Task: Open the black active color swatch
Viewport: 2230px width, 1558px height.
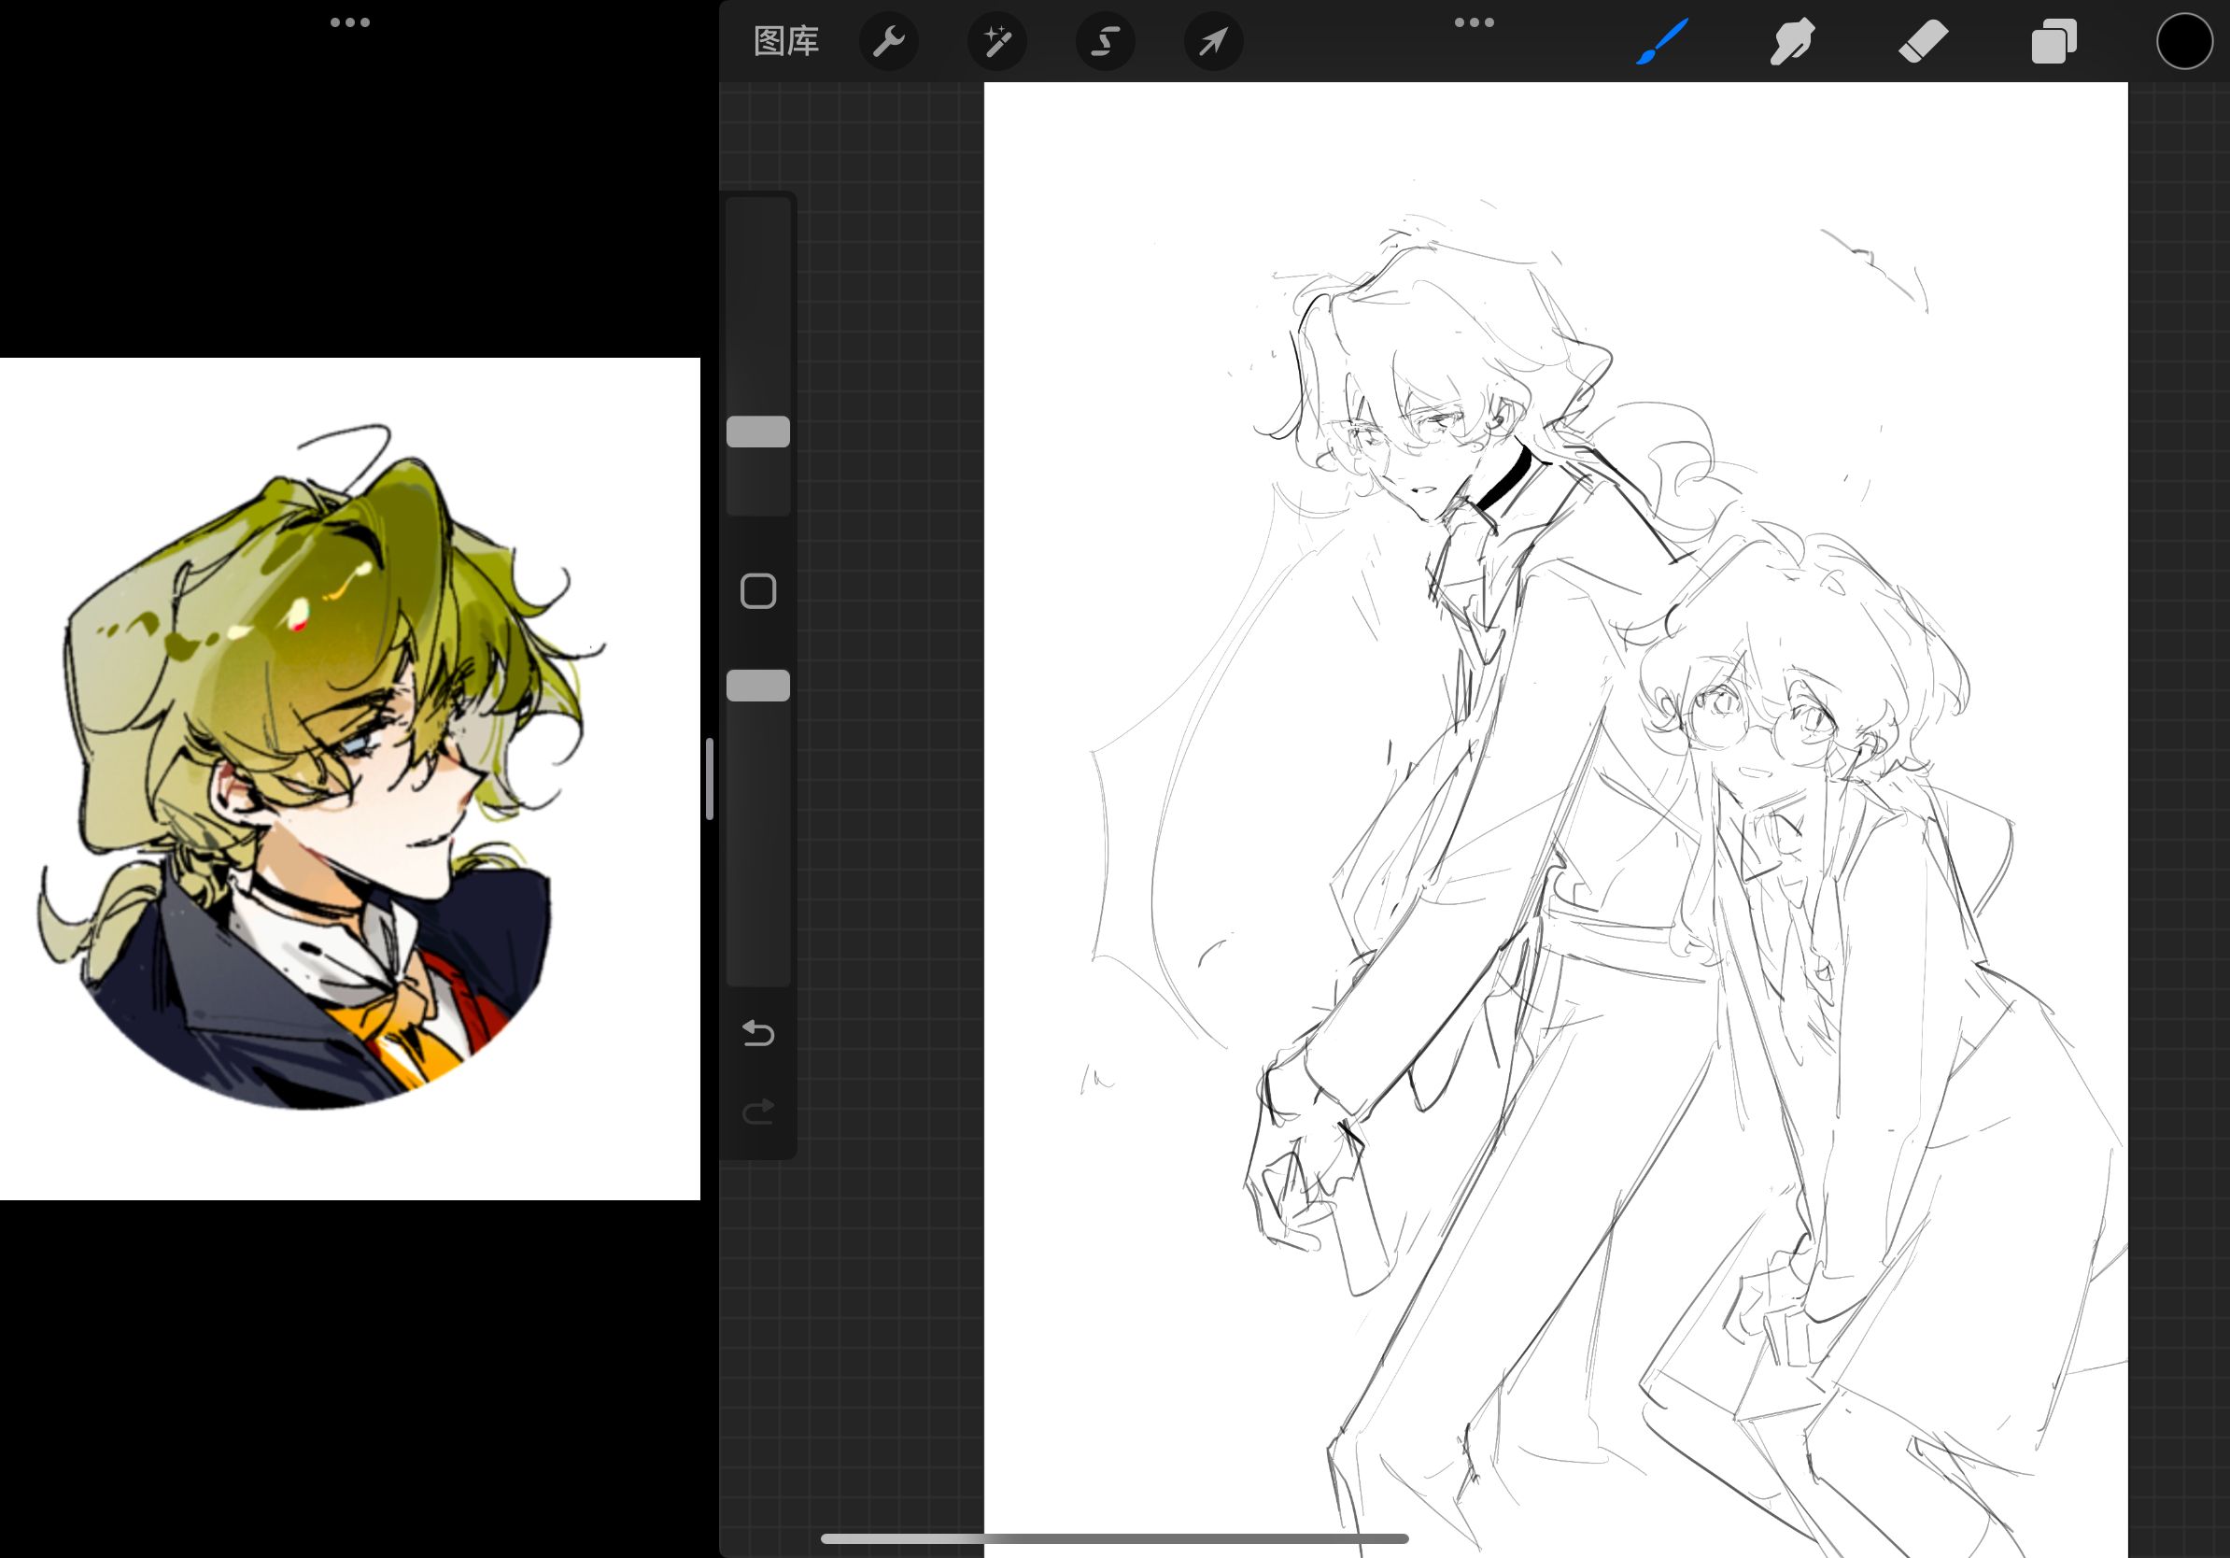Action: 2184,42
